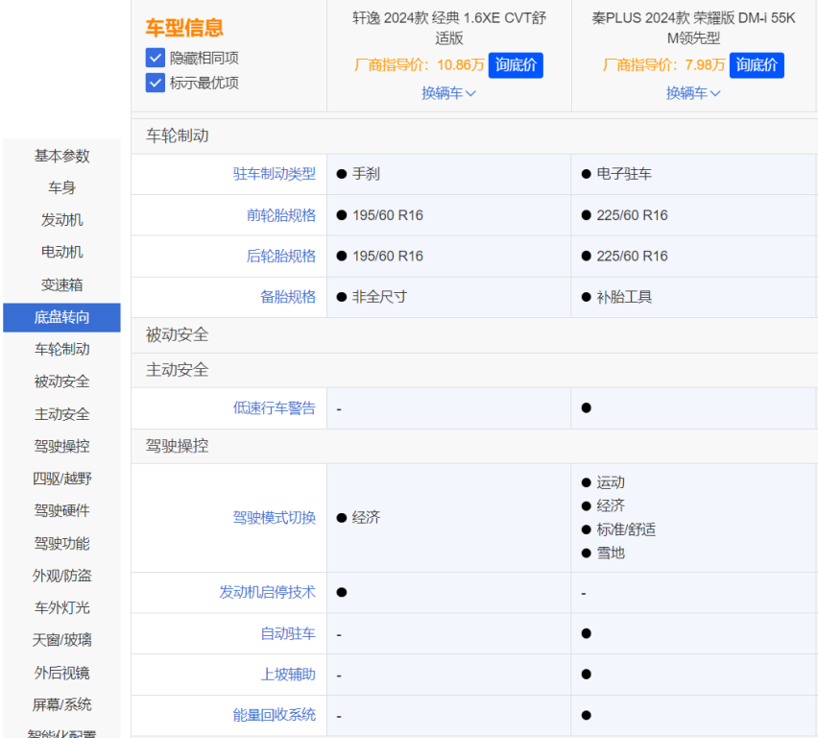
Task: Open 低速行车警告 parameter link
Action: (274, 407)
